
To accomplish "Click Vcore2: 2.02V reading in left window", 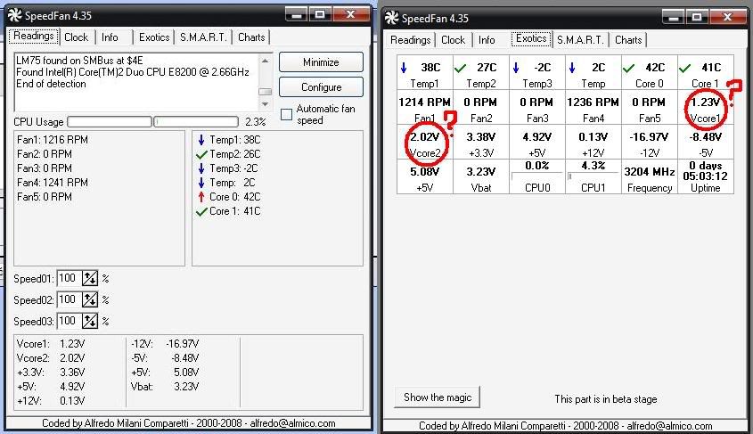I will point(51,358).
